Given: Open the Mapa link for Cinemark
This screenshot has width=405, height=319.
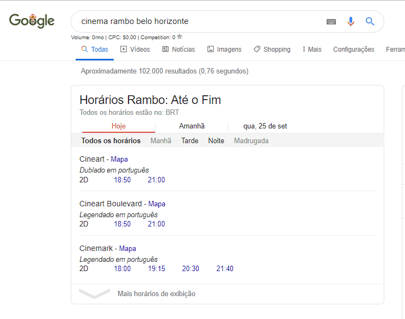Looking at the screenshot, I should [x=127, y=248].
